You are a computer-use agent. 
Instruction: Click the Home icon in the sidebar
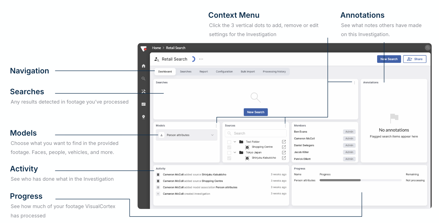(143, 66)
